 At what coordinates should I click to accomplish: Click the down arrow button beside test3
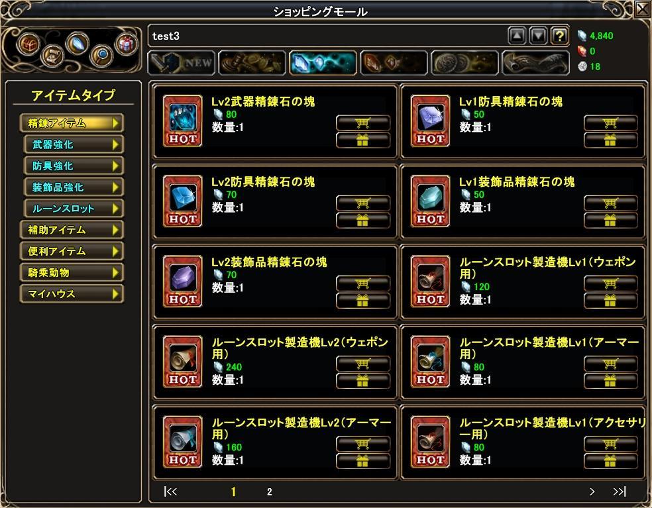click(538, 36)
